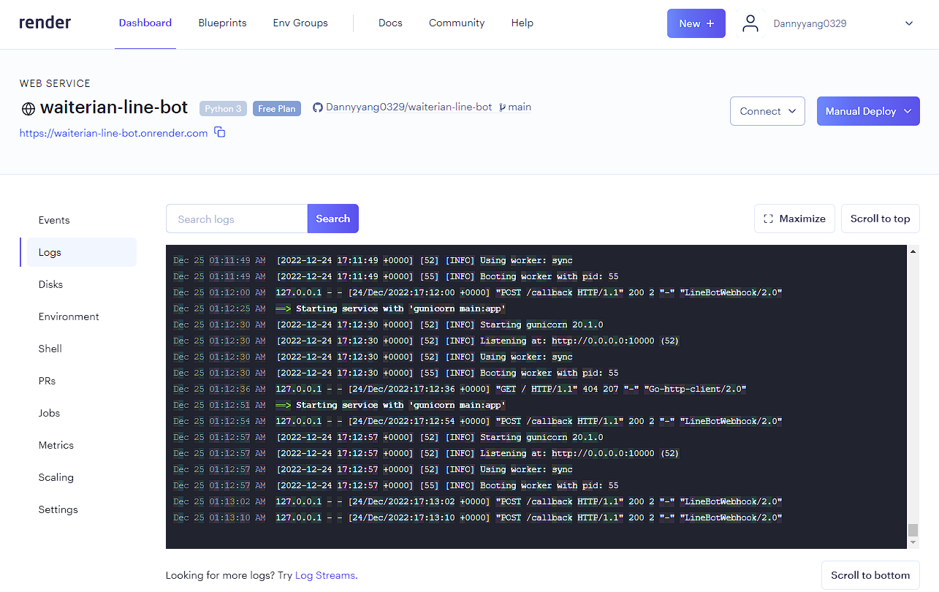This screenshot has width=939, height=592.
Task: Click the 01:12:30 'Starting gunicorn 20.1.0' log line
Action: pos(388,325)
